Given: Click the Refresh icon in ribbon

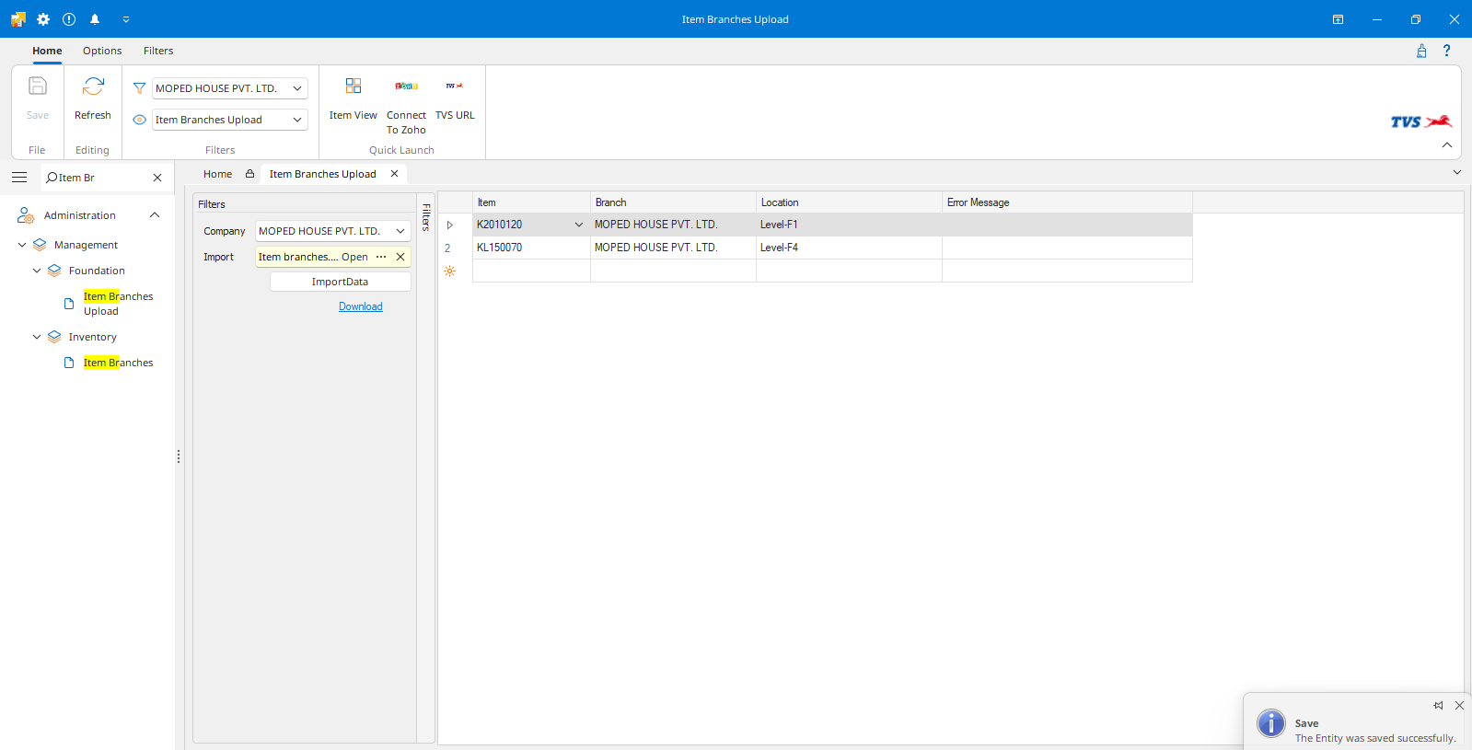Looking at the screenshot, I should (93, 87).
